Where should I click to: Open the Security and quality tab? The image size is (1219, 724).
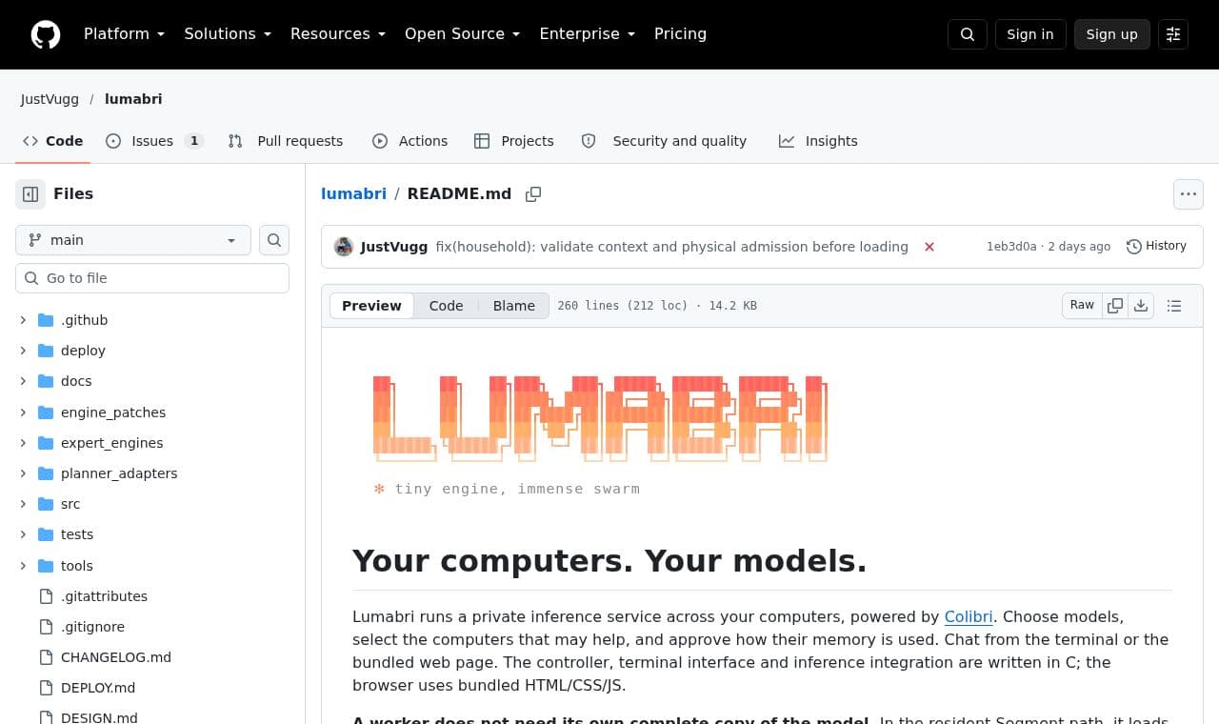tap(665, 141)
